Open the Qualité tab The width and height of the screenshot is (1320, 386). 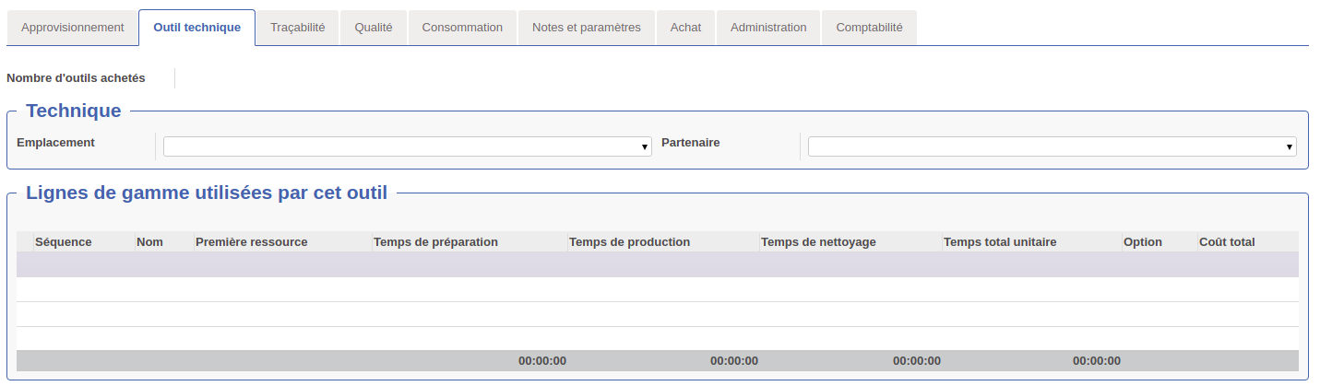[374, 28]
